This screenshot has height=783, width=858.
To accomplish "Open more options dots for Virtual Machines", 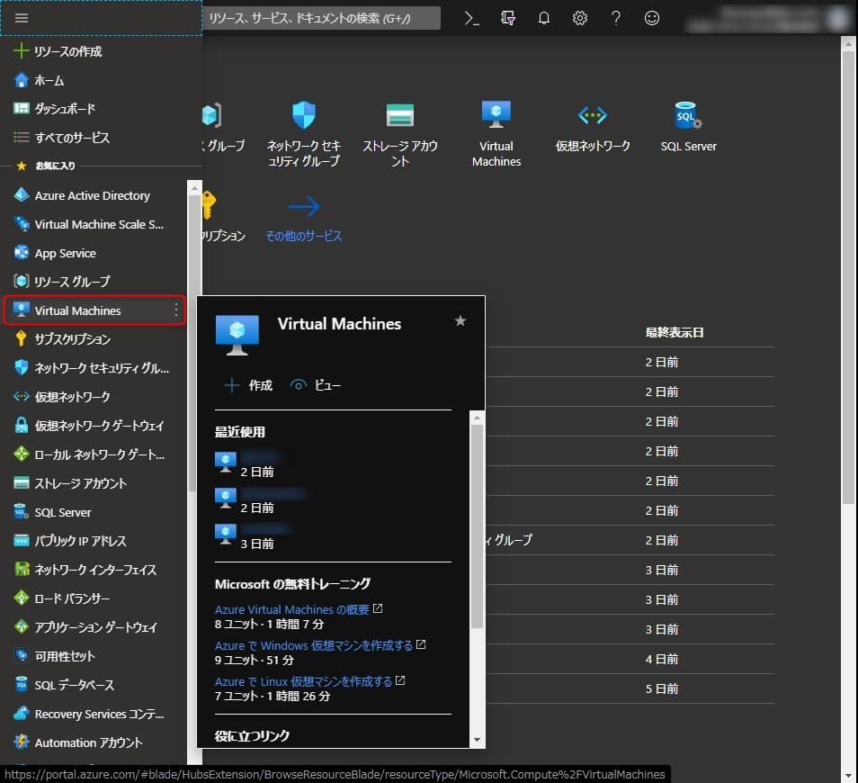I will click(176, 310).
